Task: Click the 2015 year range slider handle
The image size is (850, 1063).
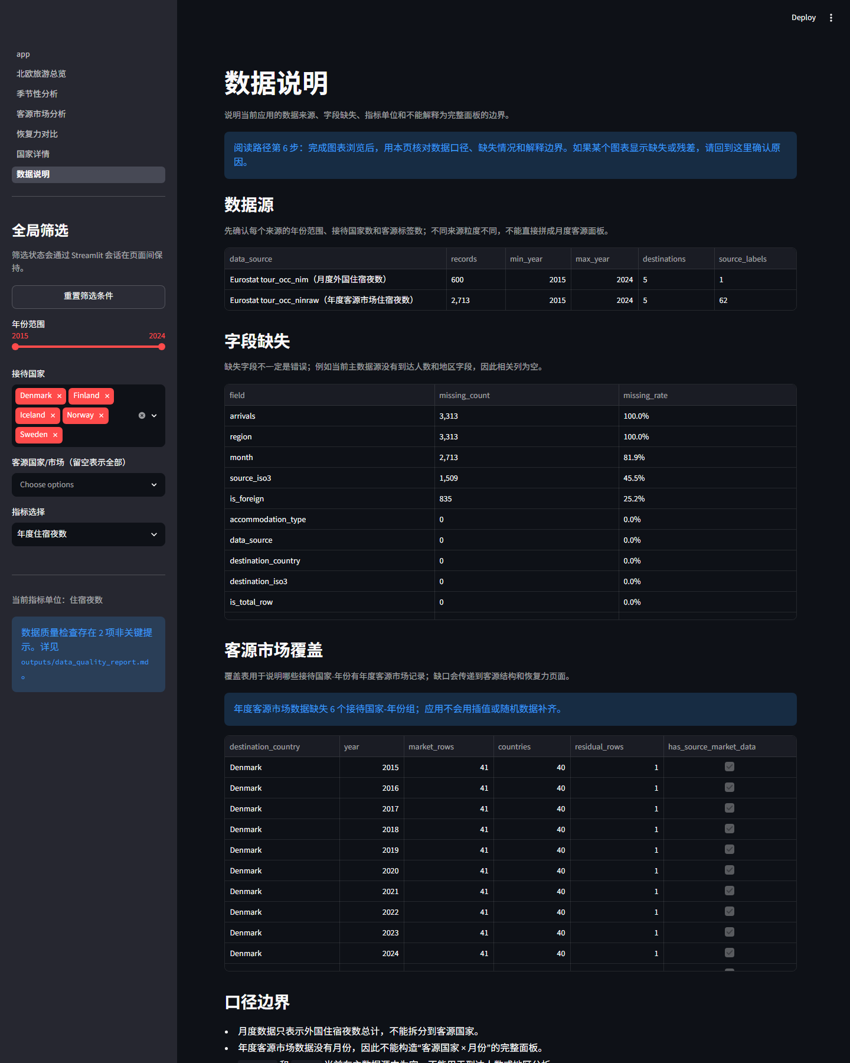Action: (15, 347)
